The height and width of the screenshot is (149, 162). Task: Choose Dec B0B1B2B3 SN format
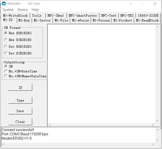(18, 47)
